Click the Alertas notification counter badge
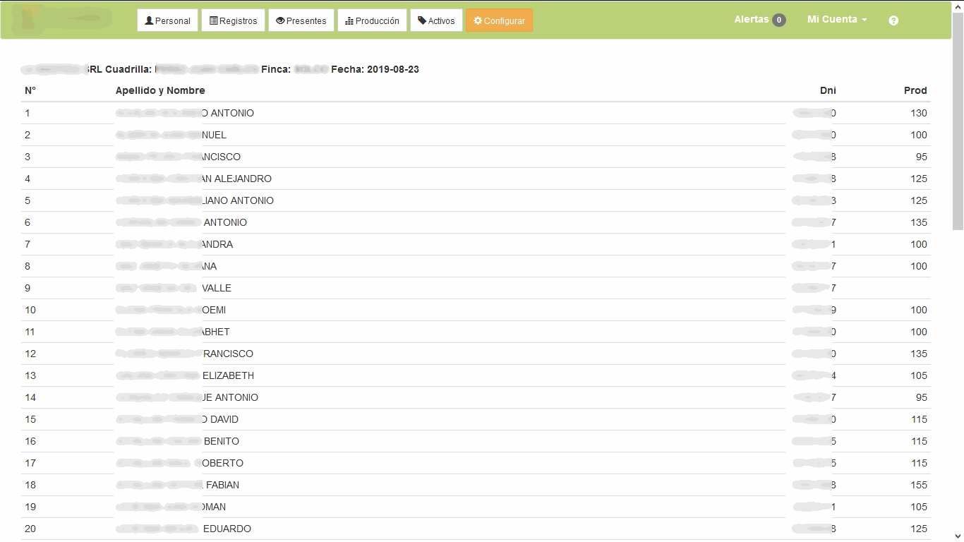The image size is (964, 542). coord(778,20)
